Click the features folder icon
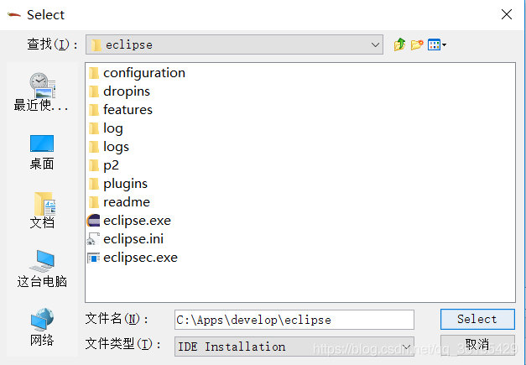 click(94, 110)
